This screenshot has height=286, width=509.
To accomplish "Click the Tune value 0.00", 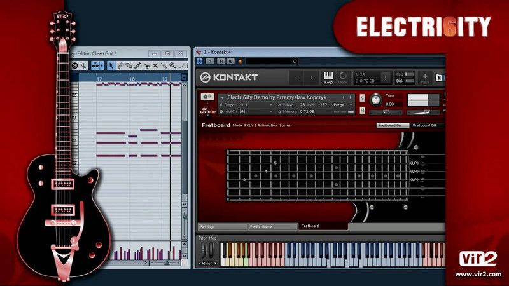I will point(389,104).
